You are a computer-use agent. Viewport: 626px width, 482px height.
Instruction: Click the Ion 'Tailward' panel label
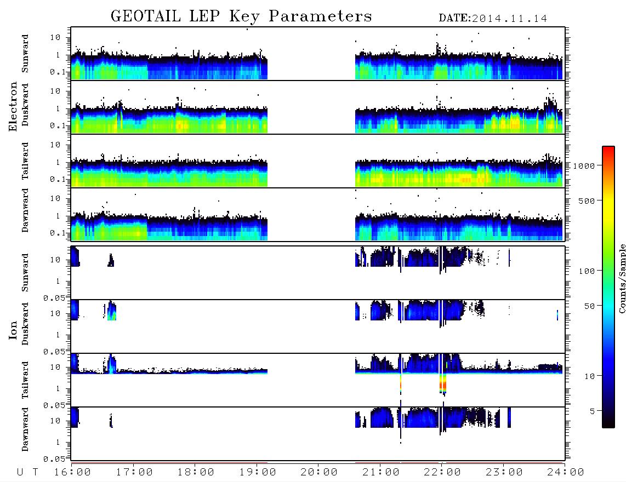click(x=25, y=380)
